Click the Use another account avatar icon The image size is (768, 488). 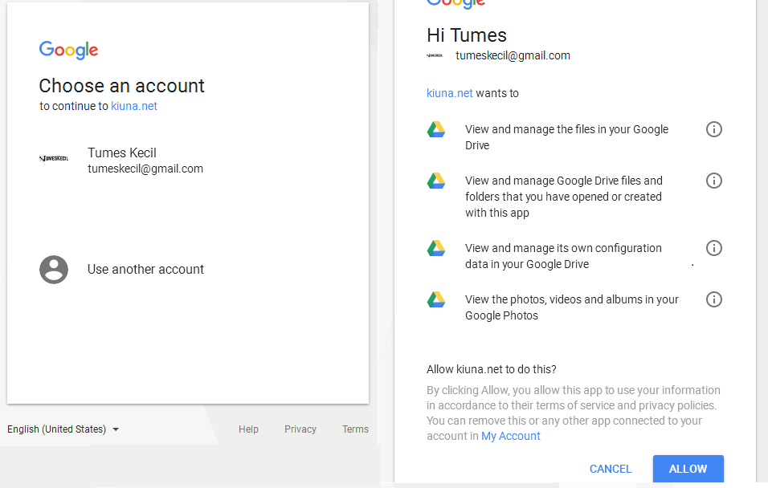point(54,270)
